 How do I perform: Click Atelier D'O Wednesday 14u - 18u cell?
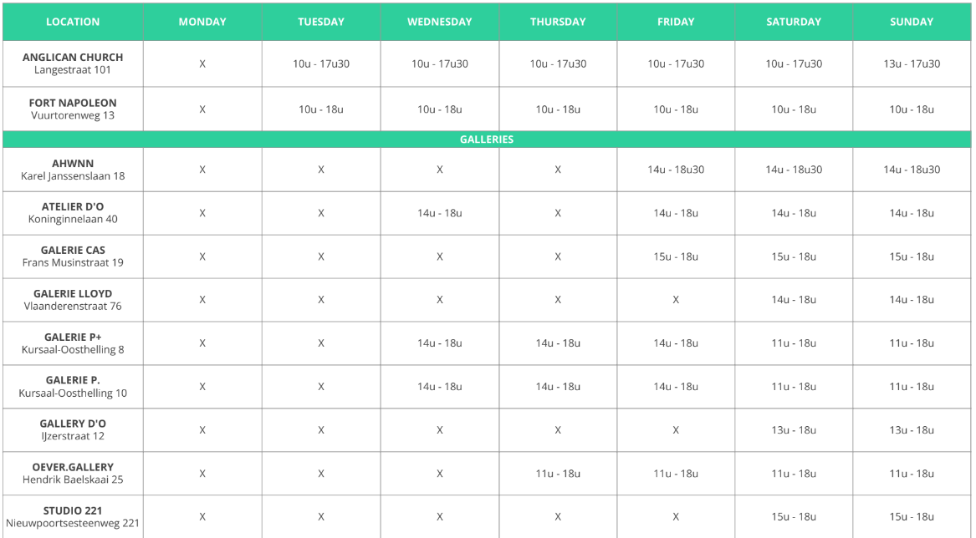[x=439, y=213]
